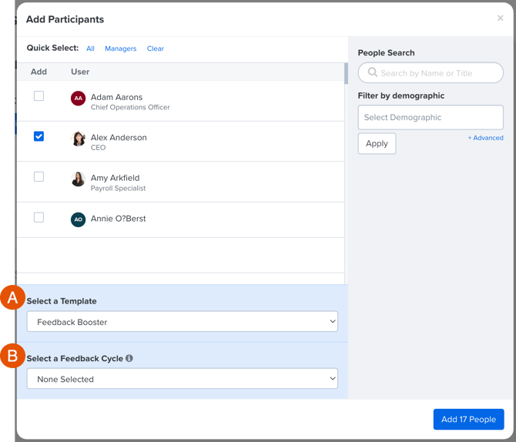Open the Select a Template dropdown
The height and width of the screenshot is (442, 516).
click(183, 322)
